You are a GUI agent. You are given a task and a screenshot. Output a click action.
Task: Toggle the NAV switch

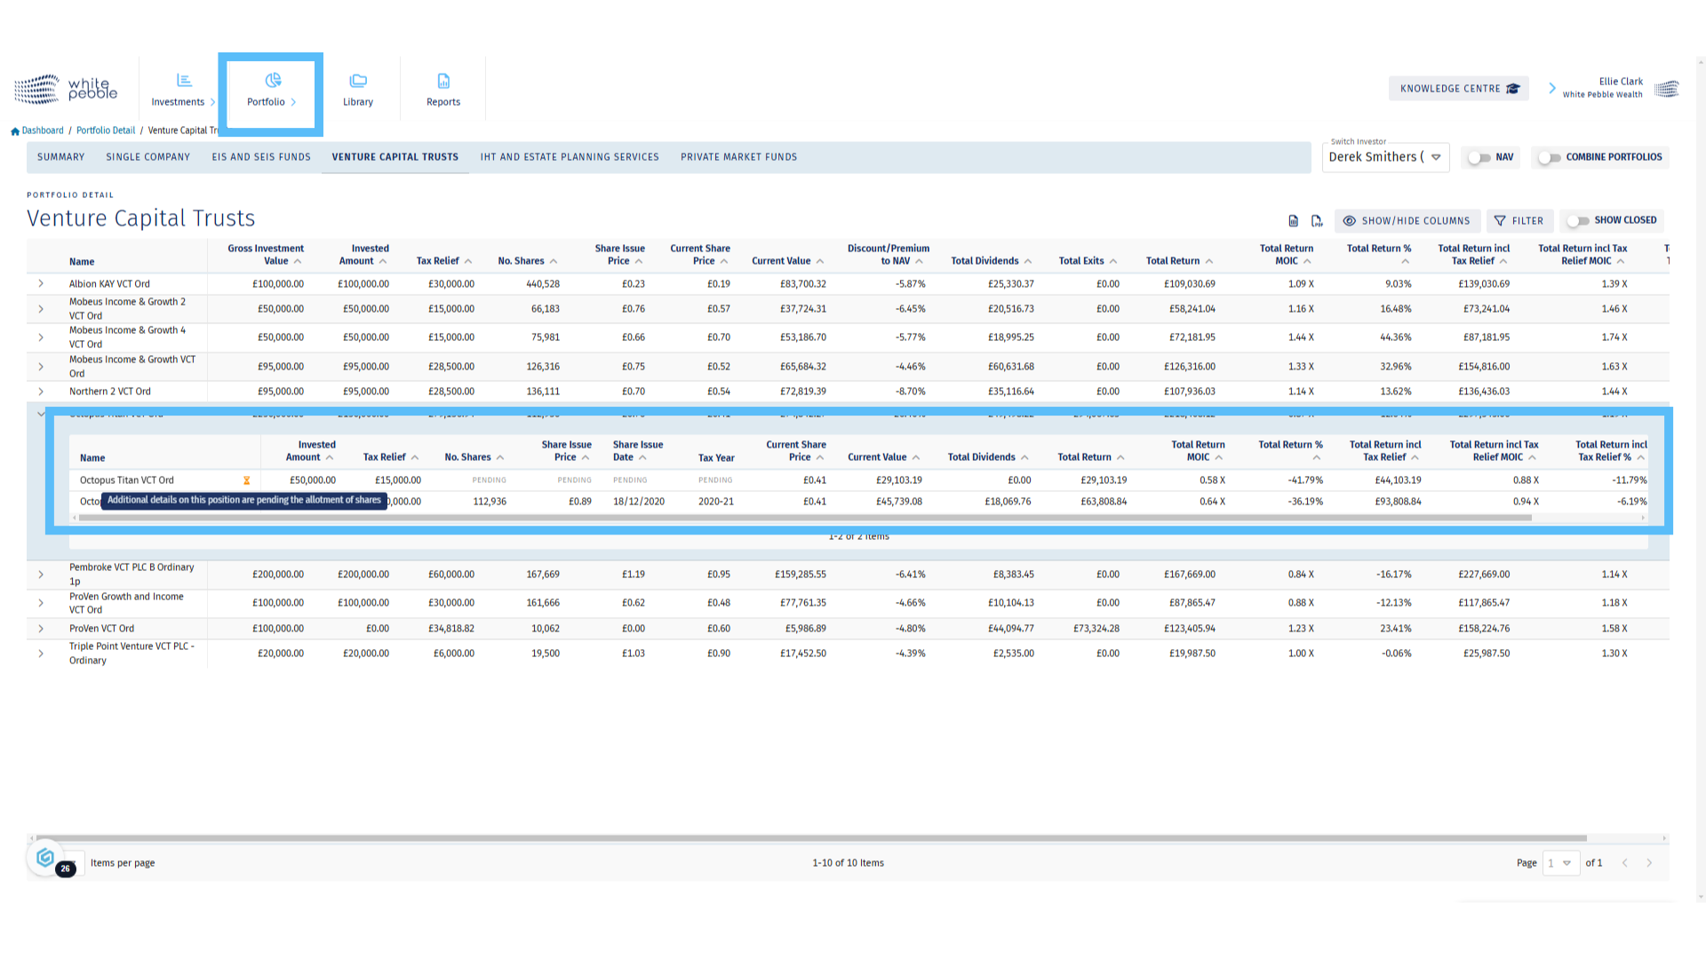pyautogui.click(x=1479, y=158)
